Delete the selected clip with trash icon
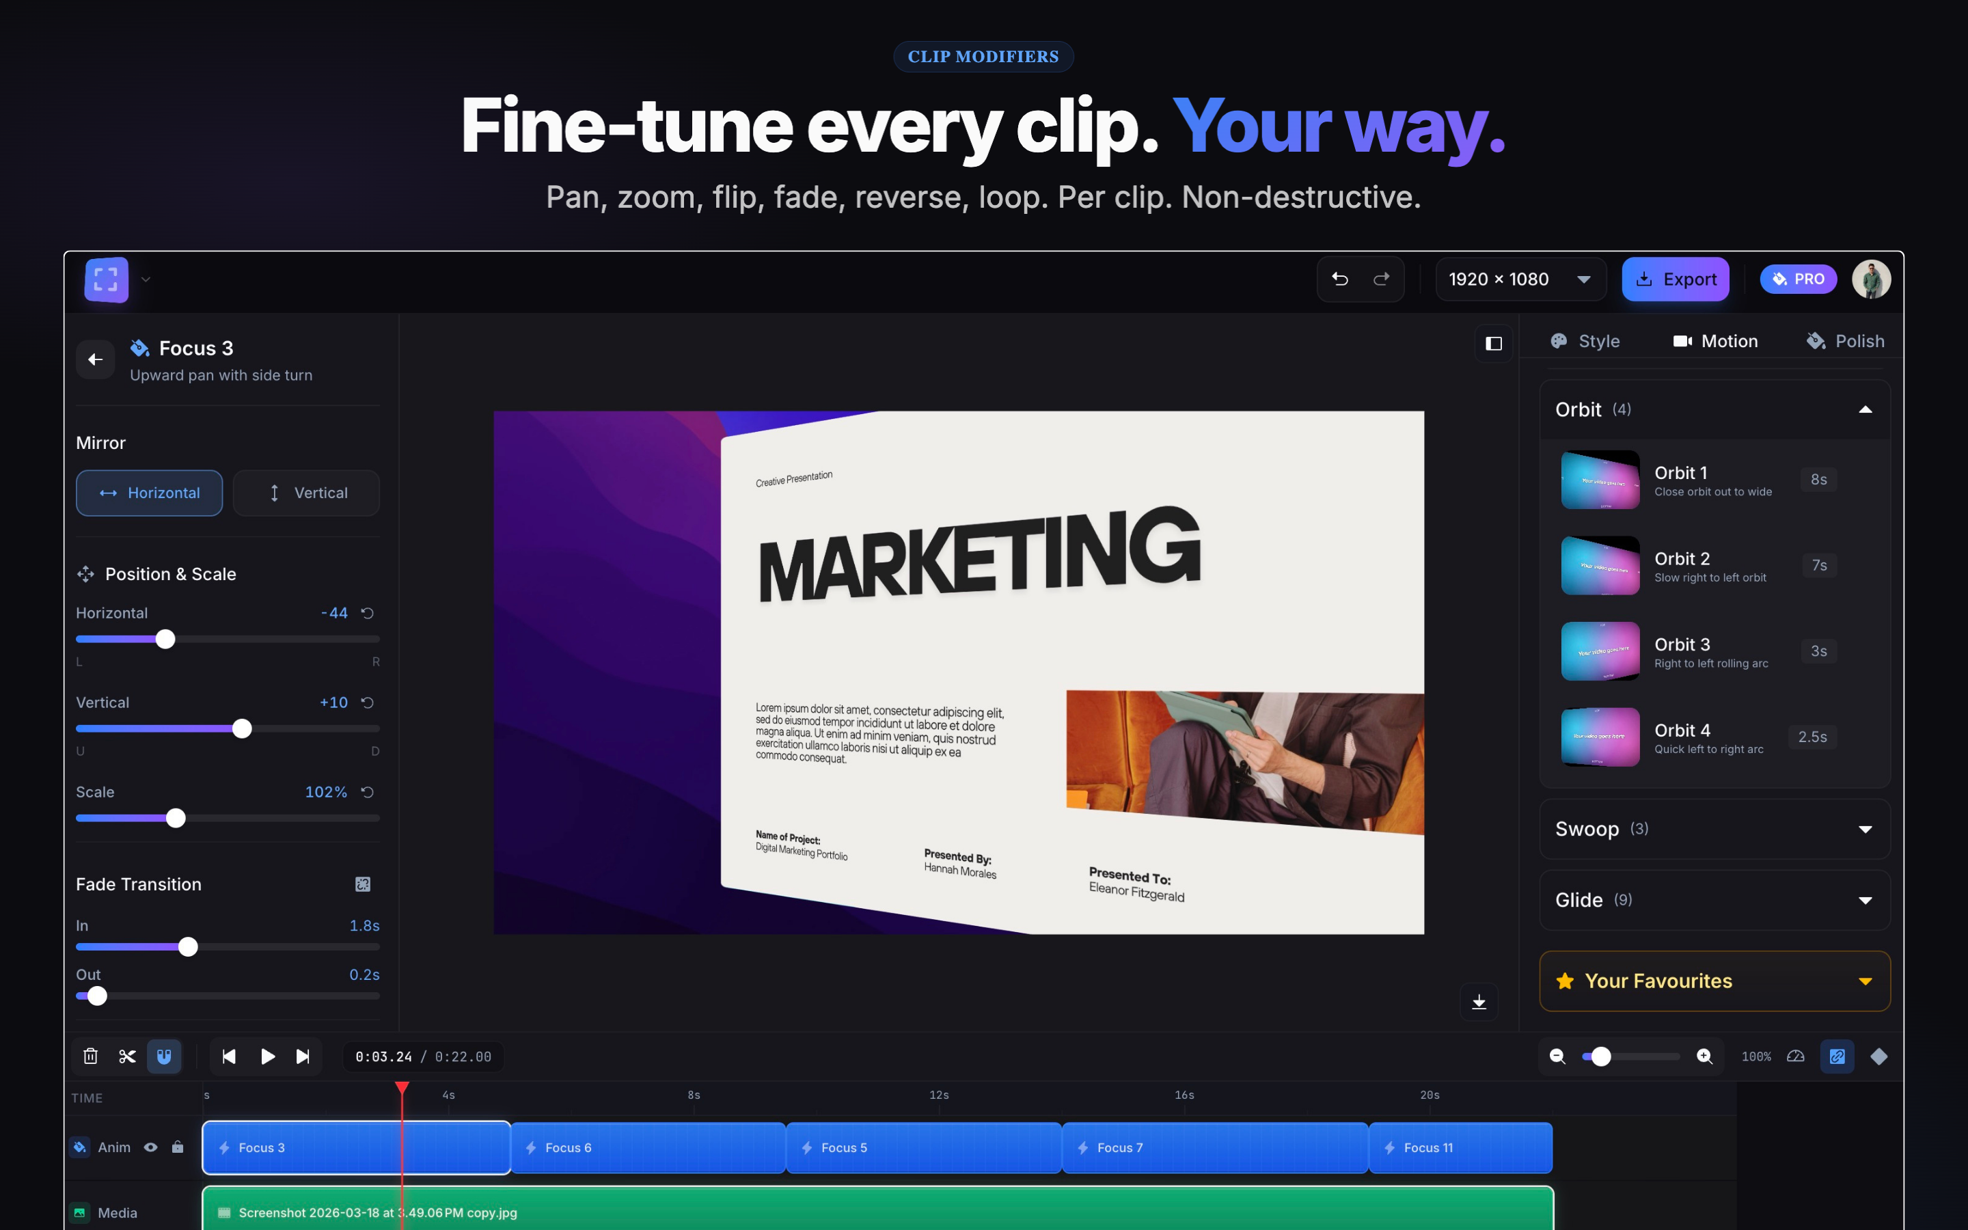Viewport: 1968px width, 1230px height. 90,1056
